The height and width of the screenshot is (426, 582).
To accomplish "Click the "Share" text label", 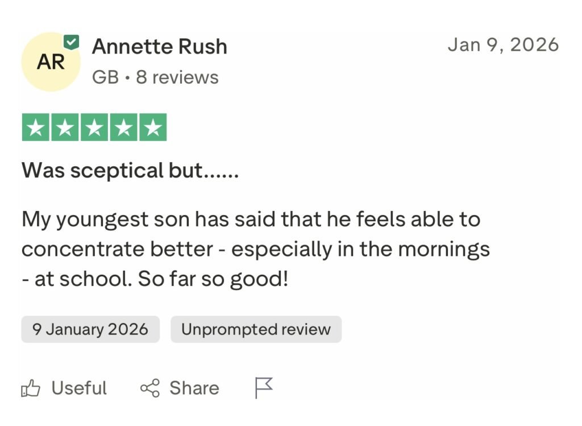I will (194, 388).
